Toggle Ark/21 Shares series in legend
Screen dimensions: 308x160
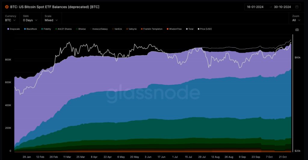pyautogui.click(x=63, y=29)
